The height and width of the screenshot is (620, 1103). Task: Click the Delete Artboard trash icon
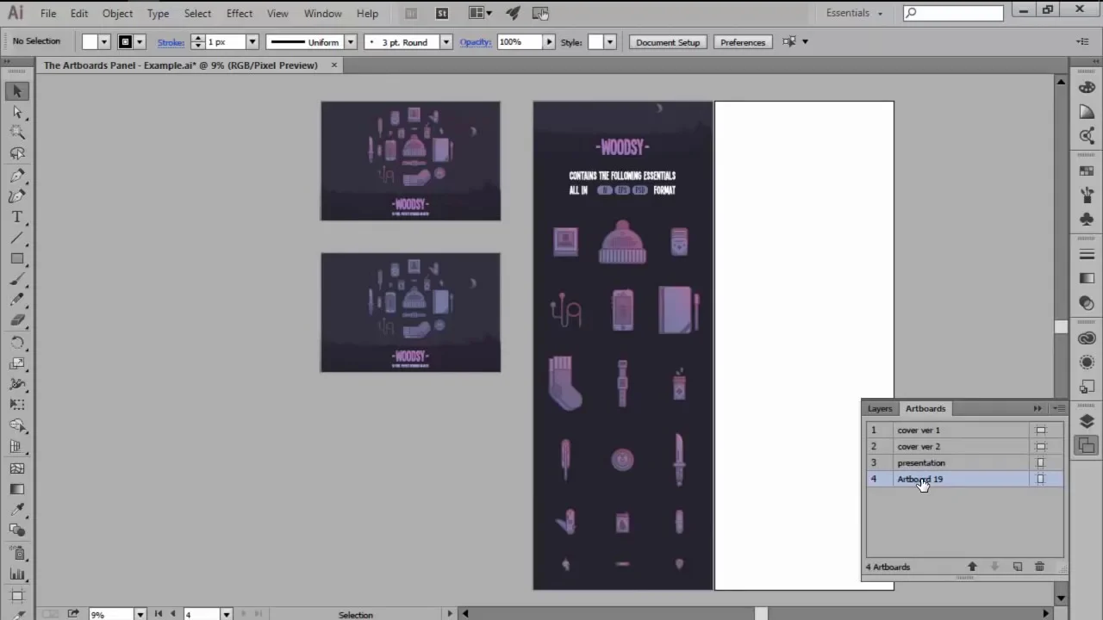click(x=1039, y=567)
